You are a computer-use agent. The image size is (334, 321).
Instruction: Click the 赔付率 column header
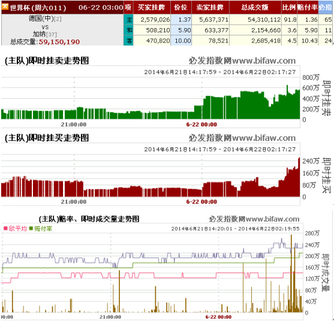(x=308, y=7)
